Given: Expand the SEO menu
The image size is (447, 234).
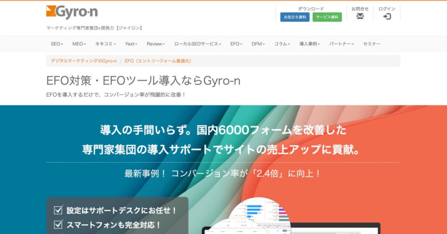Looking at the screenshot, I should tap(57, 44).
